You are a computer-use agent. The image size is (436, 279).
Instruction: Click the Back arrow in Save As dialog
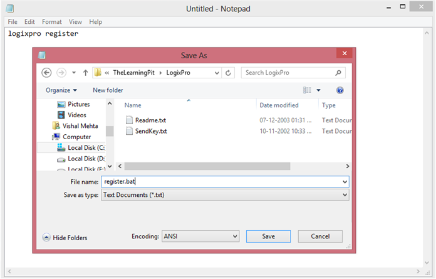[46, 73]
